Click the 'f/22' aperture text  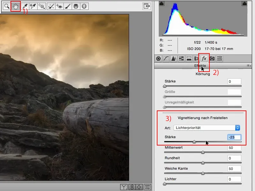pos(197,42)
